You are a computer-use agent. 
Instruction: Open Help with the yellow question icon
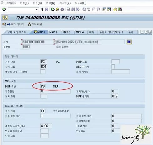pyautogui.click(x=115, y=9)
